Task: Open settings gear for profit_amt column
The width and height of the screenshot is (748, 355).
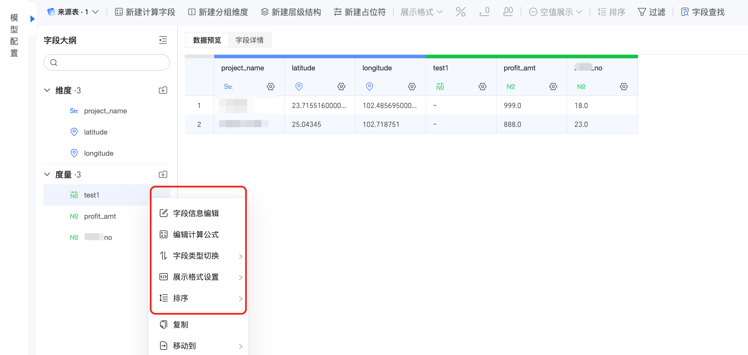Action: tap(553, 87)
